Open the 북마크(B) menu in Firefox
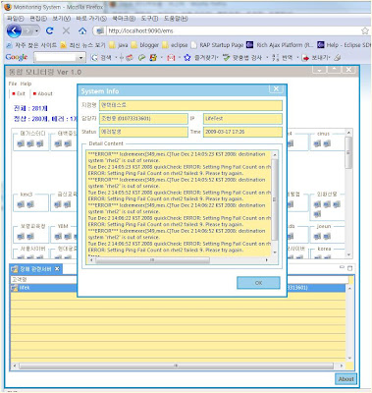 tap(124, 19)
